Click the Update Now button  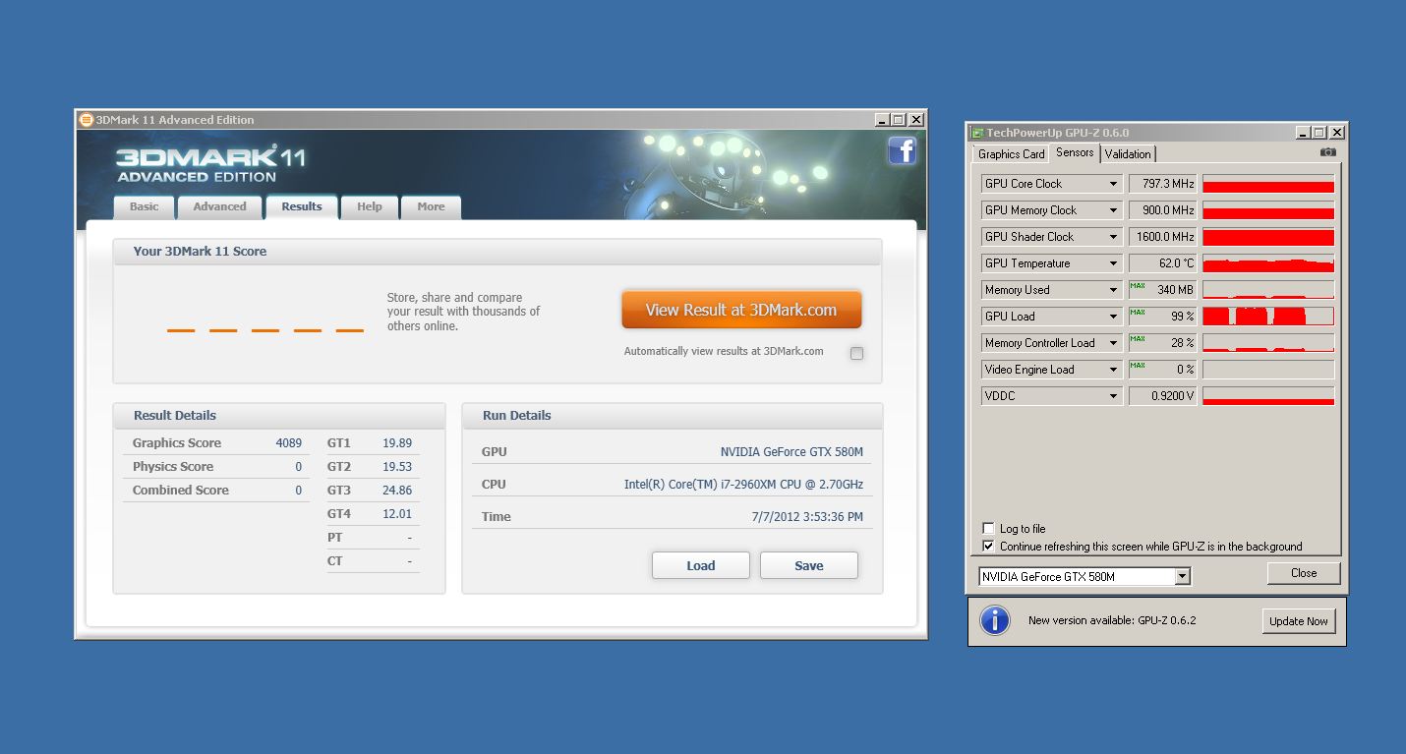(1299, 621)
